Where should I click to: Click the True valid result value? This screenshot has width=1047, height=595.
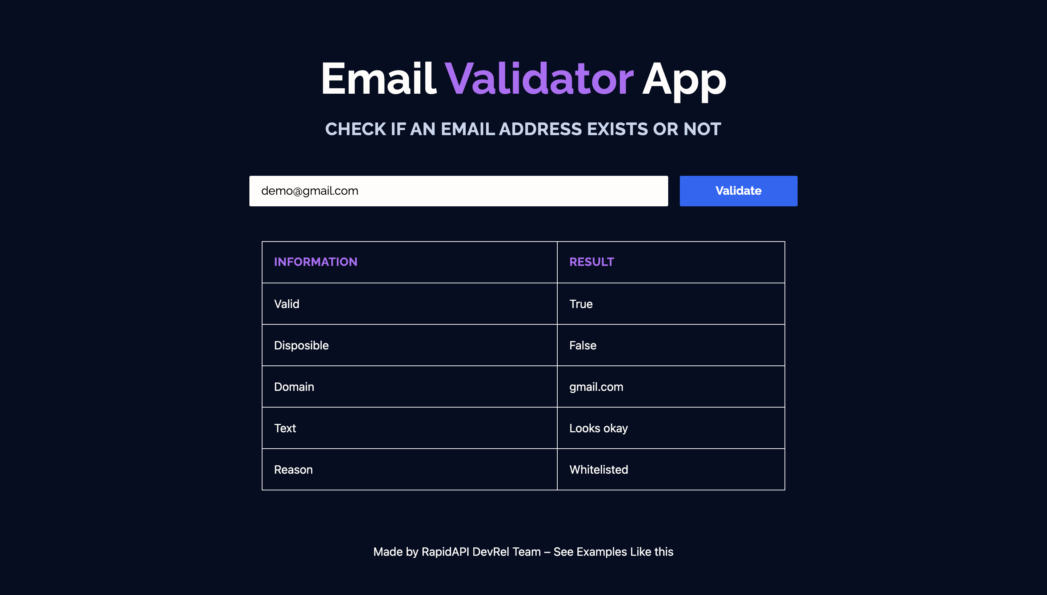coord(580,303)
